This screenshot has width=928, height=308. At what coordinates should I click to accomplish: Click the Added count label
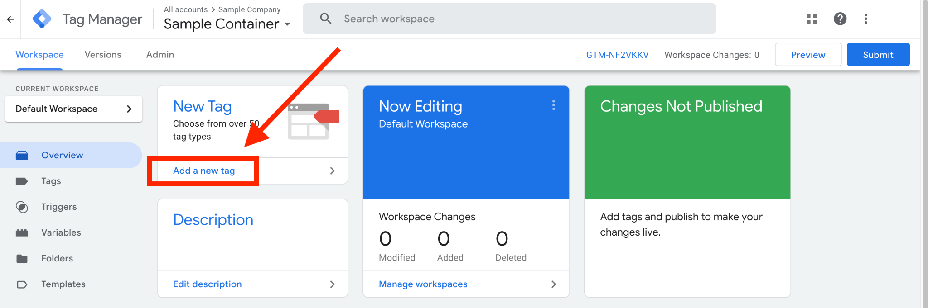point(450,258)
